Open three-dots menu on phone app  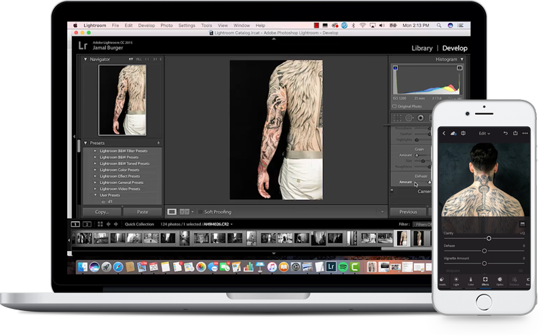pyautogui.click(x=525, y=133)
